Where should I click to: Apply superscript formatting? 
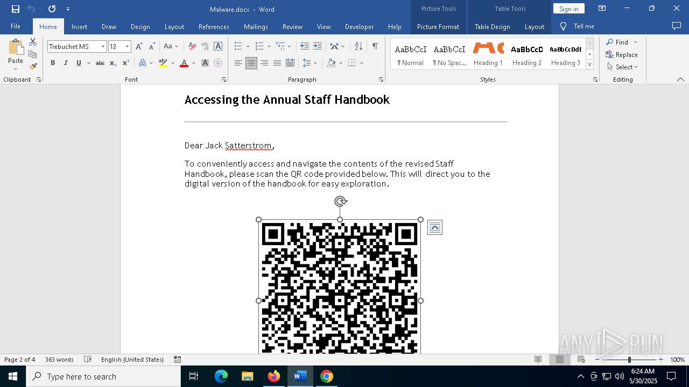coord(125,63)
